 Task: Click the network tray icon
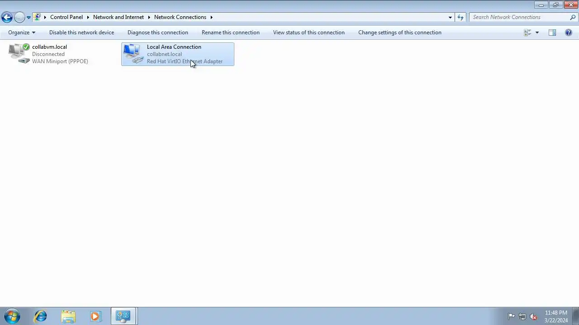click(522, 316)
